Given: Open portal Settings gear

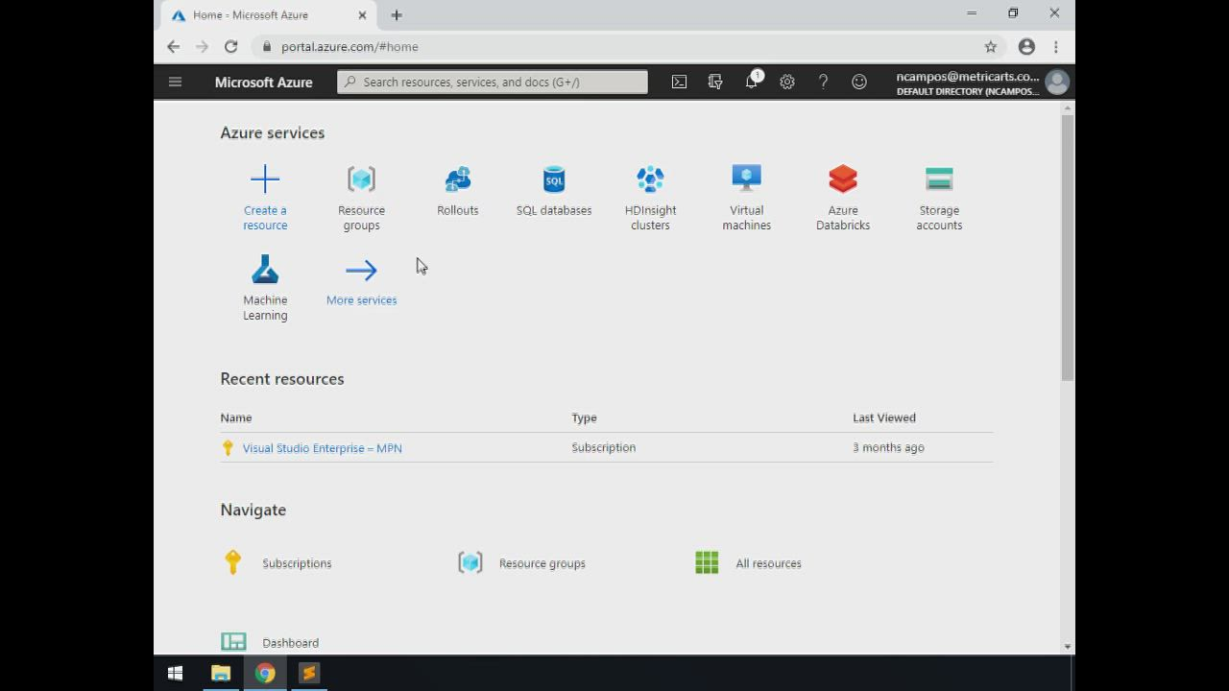Looking at the screenshot, I should (787, 82).
